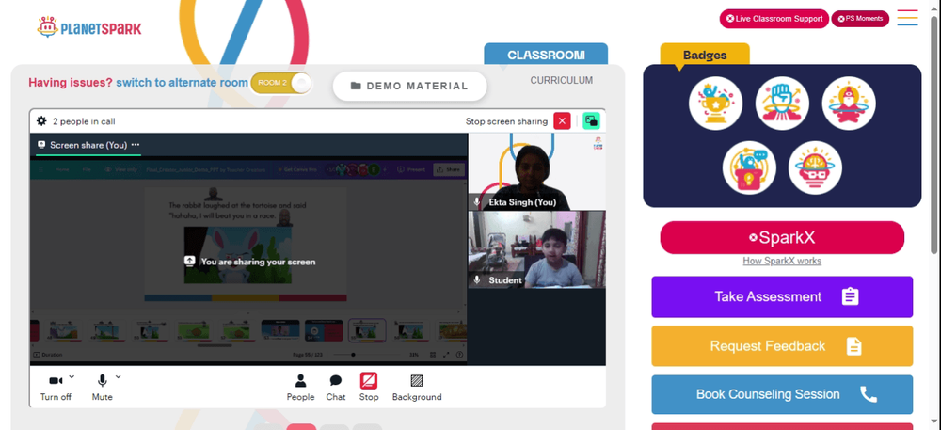Screen dimensions: 941x430
Task: Click Request Feedback button
Action: click(x=782, y=346)
